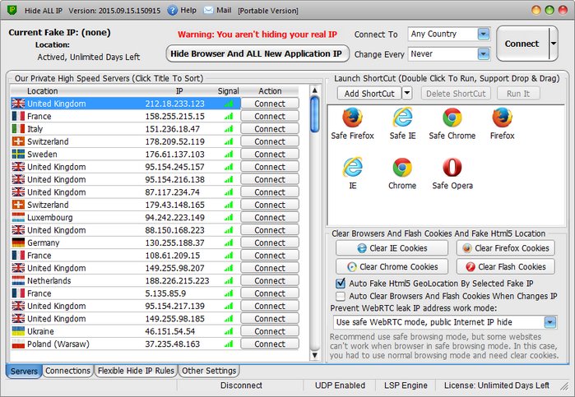
Task: Click the Netherlands flag icon
Action: tap(18, 281)
